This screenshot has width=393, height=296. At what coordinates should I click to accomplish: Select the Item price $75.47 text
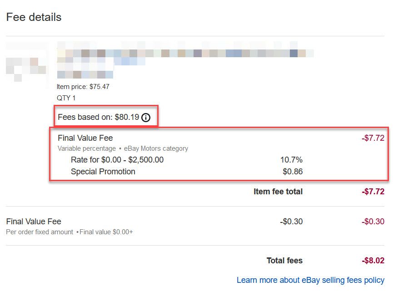click(83, 87)
